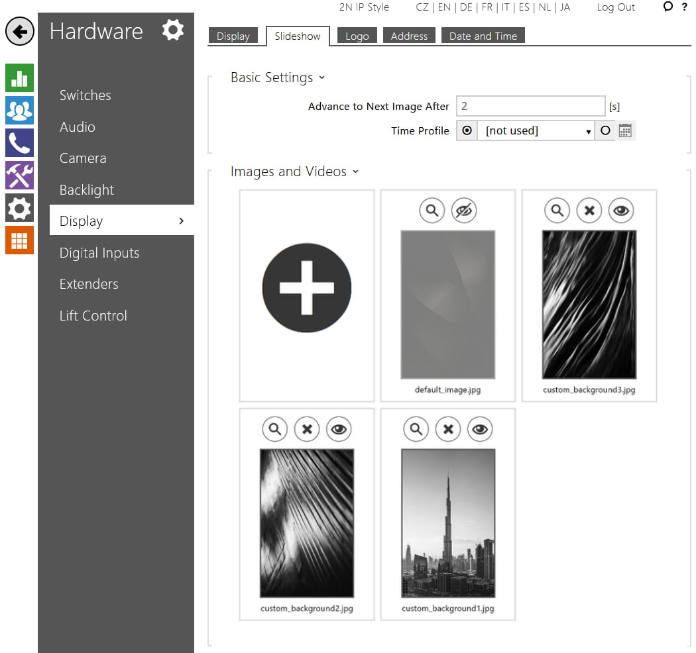696x653 pixels.
Task: Select custom time profile radio button
Action: pyautogui.click(x=605, y=130)
